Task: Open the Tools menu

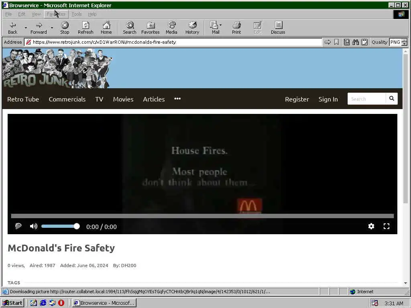Action: point(77,14)
